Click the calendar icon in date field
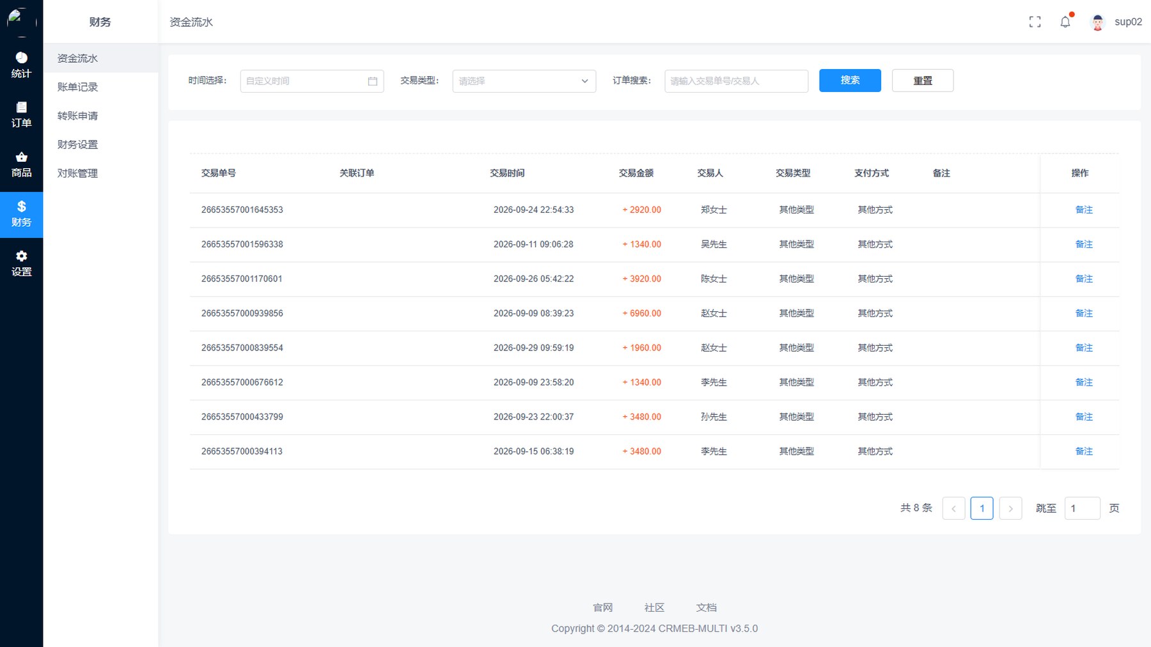This screenshot has height=647, width=1151. (373, 81)
